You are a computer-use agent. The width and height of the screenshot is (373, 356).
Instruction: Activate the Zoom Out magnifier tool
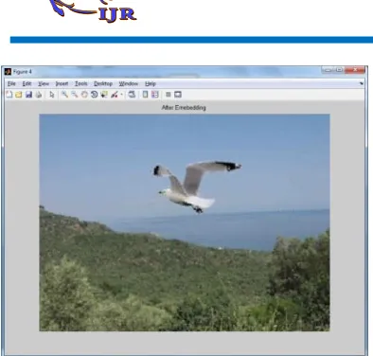coord(75,95)
